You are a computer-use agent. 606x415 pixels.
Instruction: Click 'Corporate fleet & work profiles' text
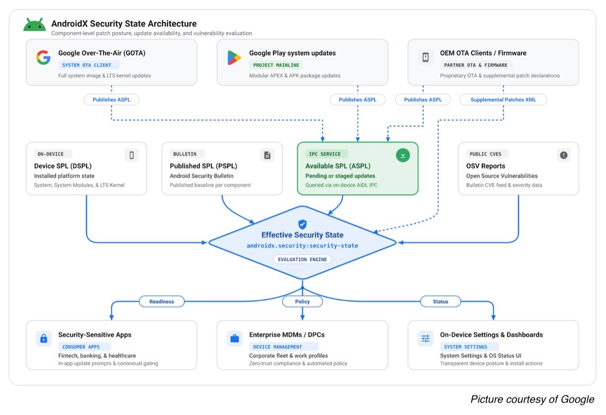(x=289, y=356)
